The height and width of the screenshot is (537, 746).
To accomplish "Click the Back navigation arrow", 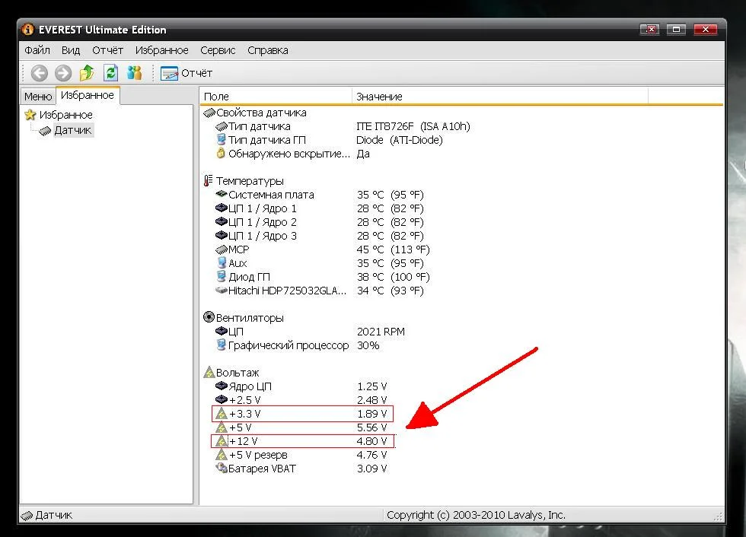I will tap(39, 73).
